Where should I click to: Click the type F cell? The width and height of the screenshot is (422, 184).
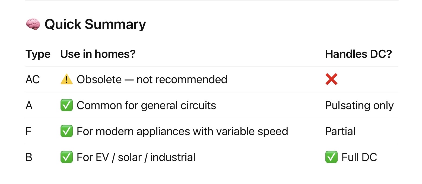pyautogui.click(x=28, y=131)
